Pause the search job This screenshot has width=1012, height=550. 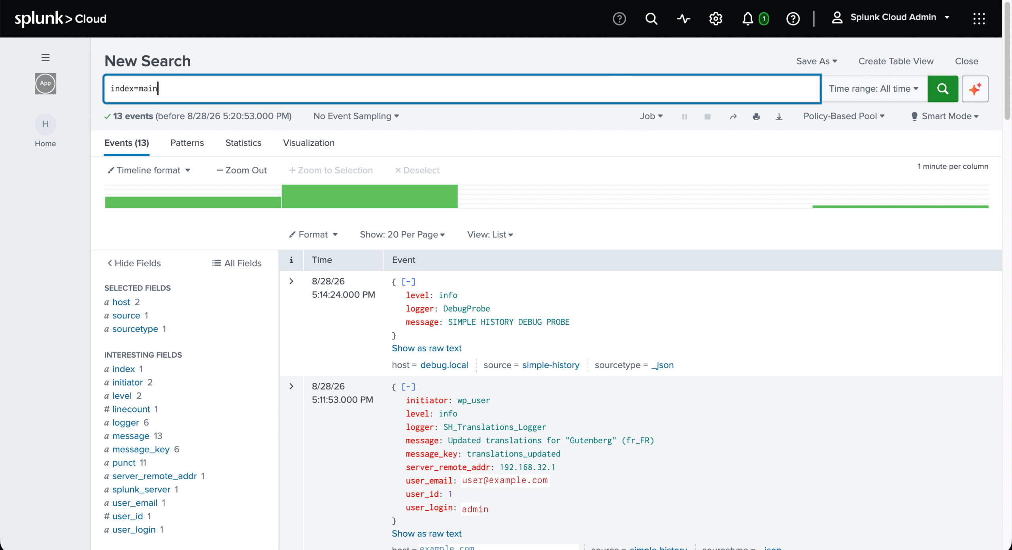(685, 117)
